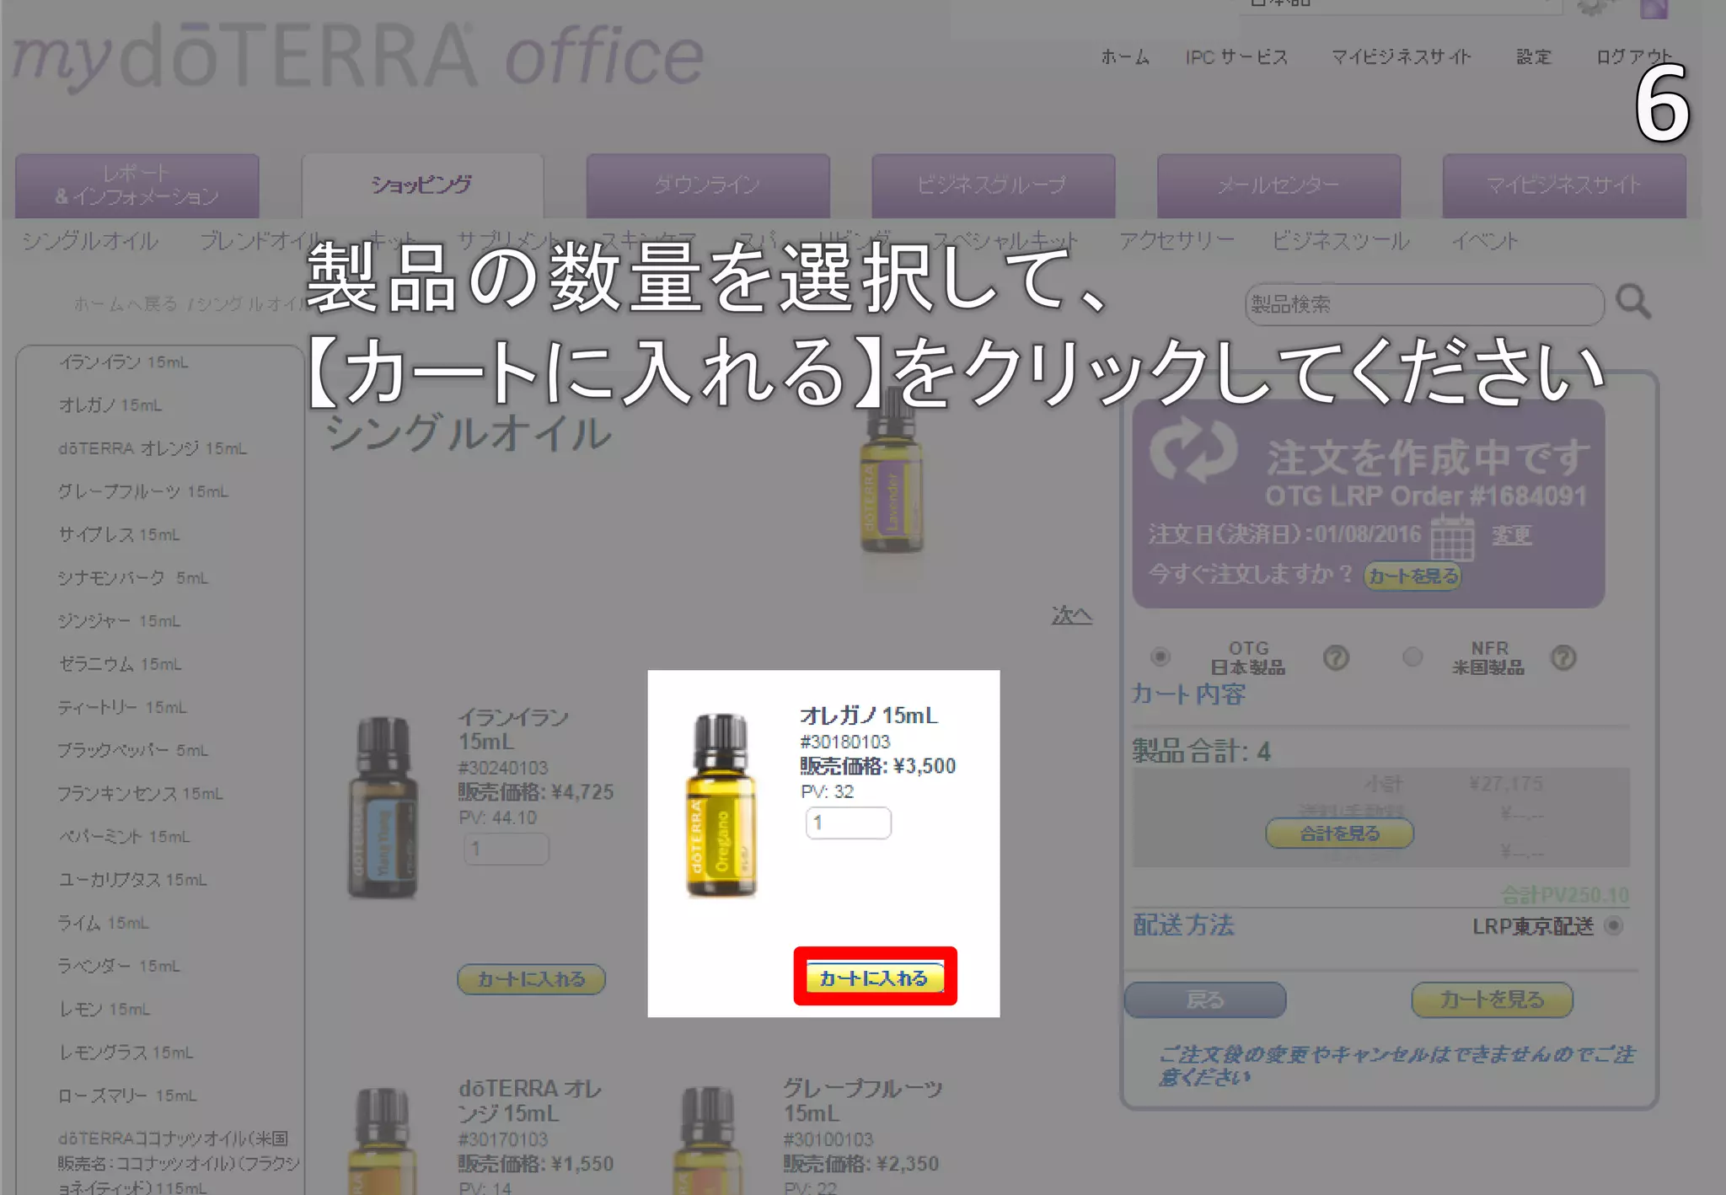The width and height of the screenshot is (1726, 1195).
Task: Click the 合計を見る button
Action: (x=1339, y=833)
